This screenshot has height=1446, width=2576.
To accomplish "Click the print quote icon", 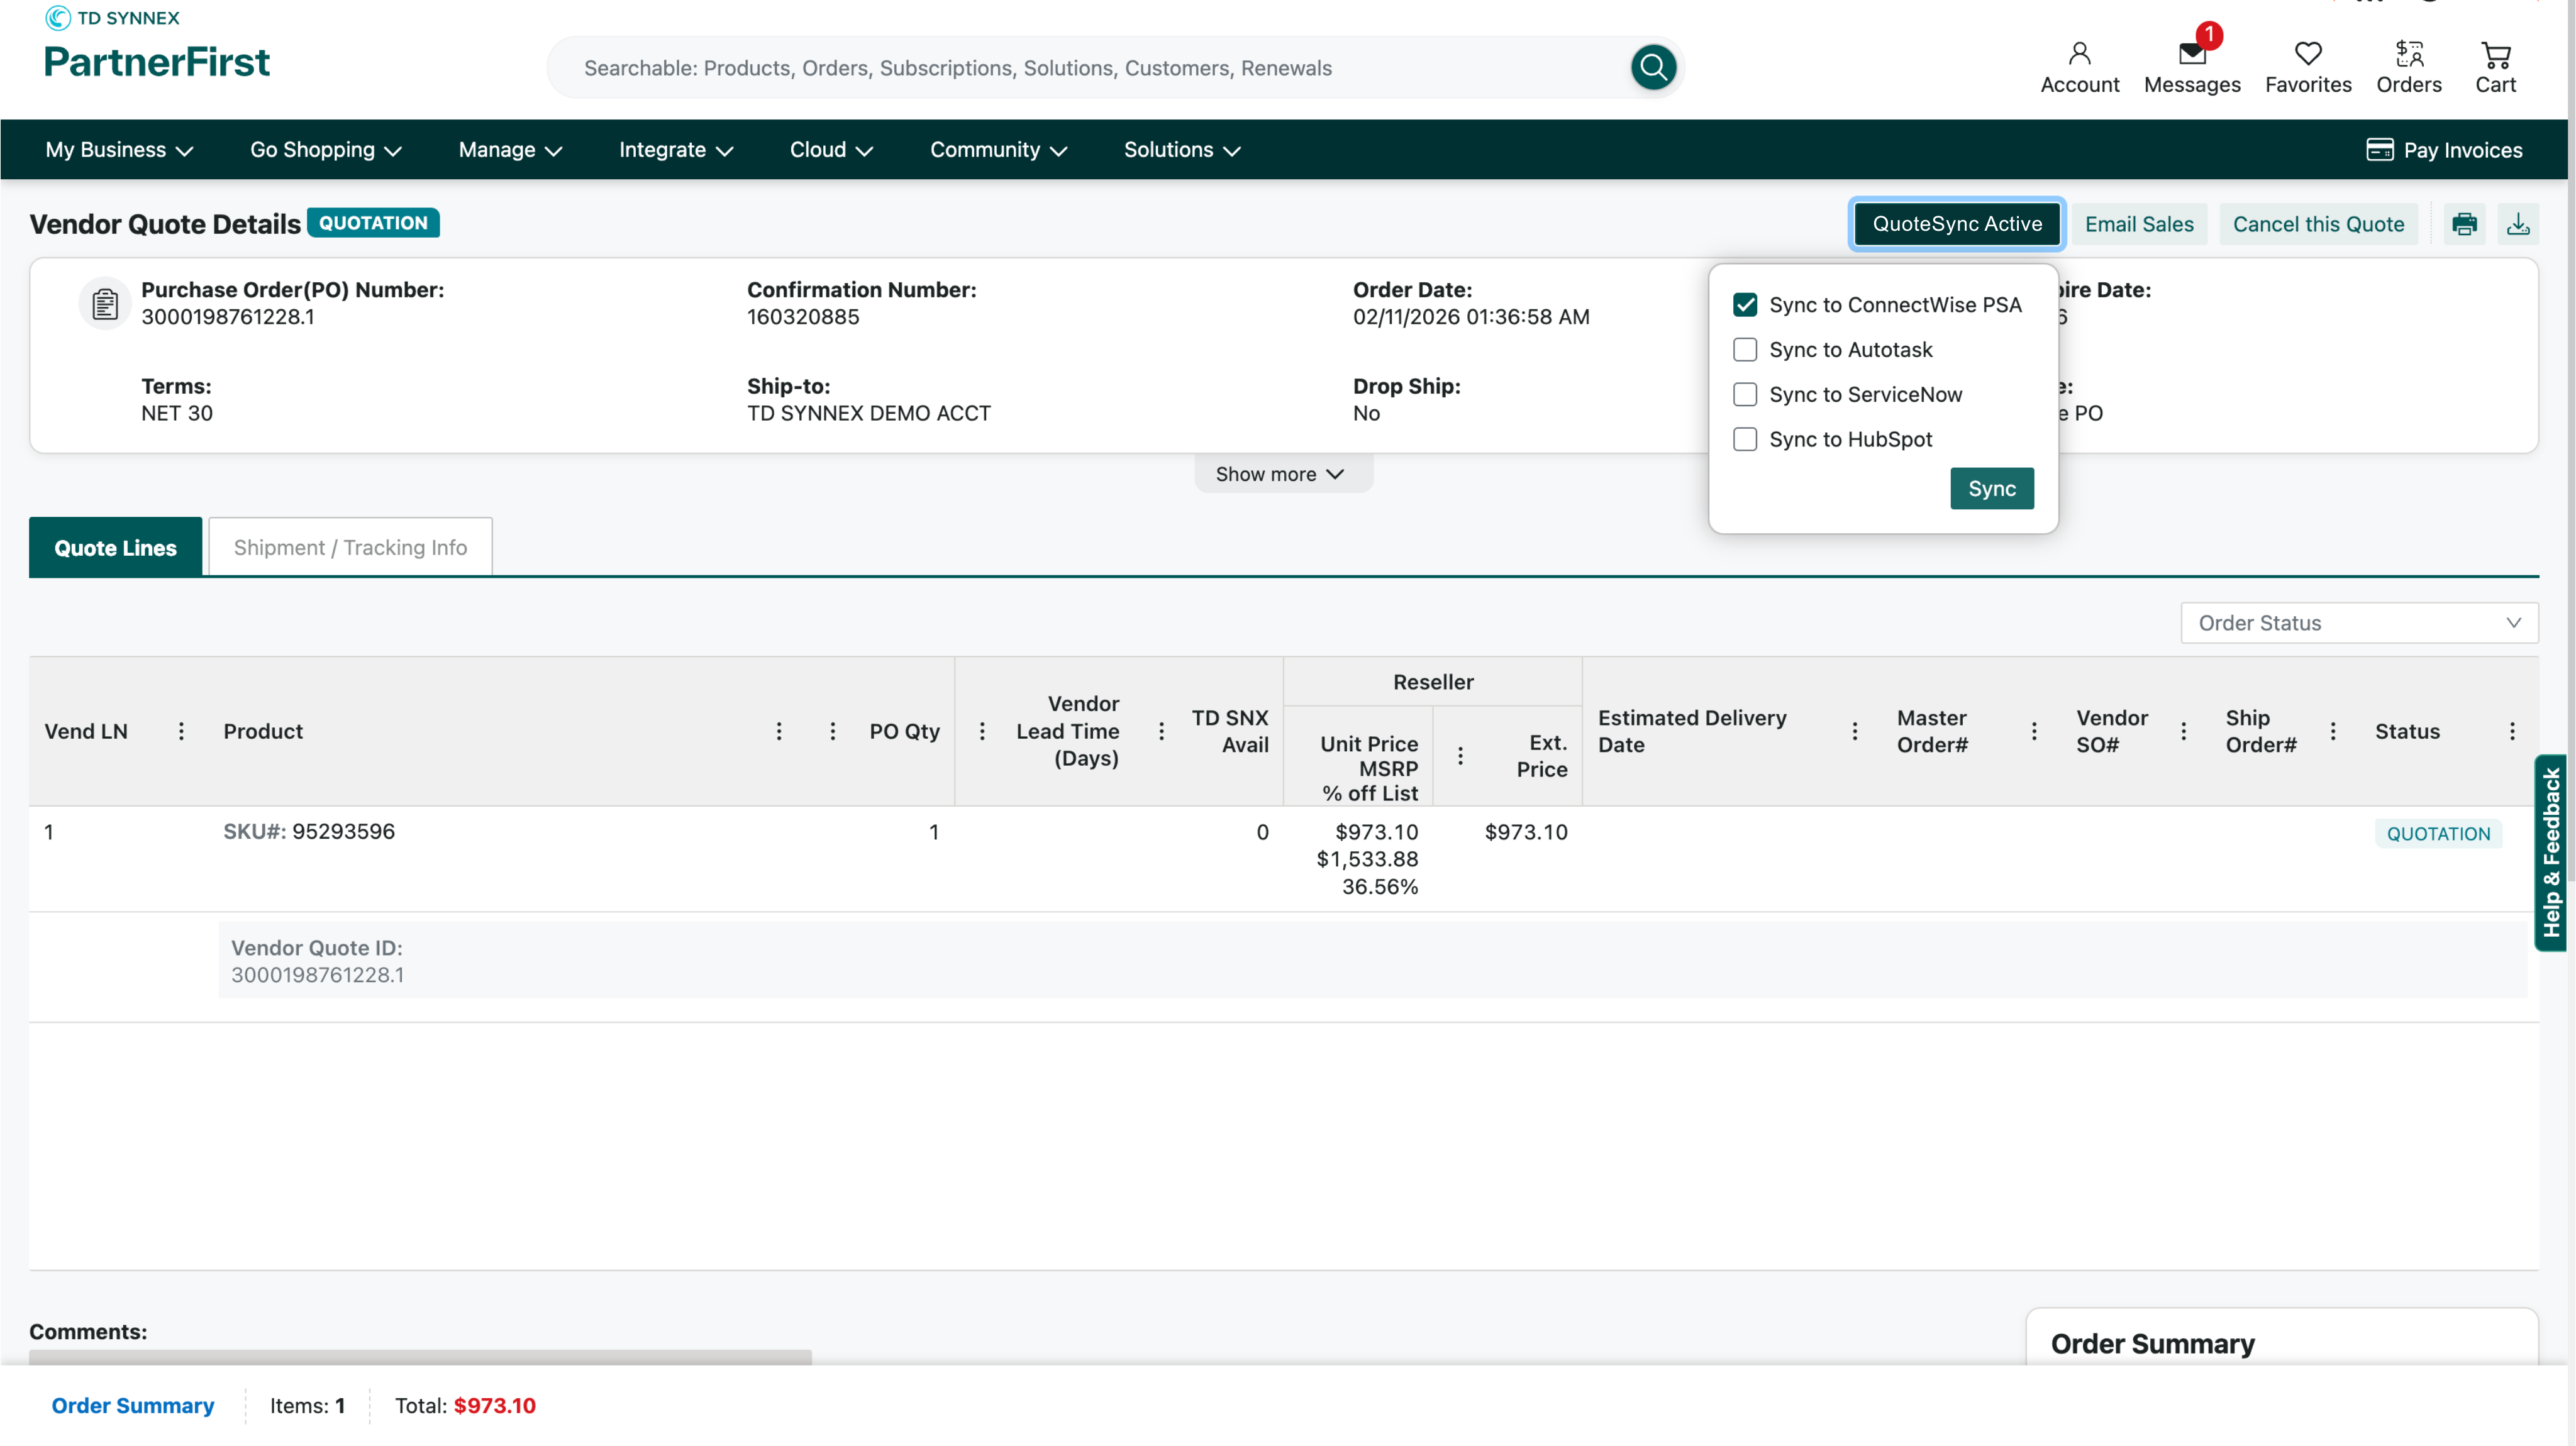I will [x=2464, y=224].
